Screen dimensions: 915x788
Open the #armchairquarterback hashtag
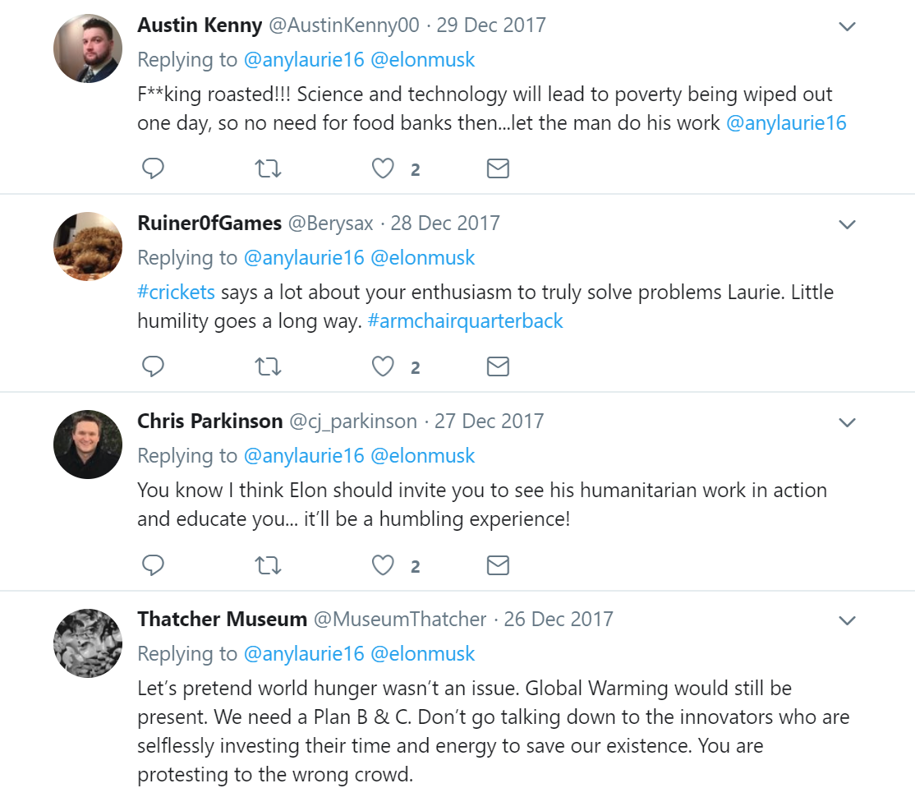click(466, 321)
